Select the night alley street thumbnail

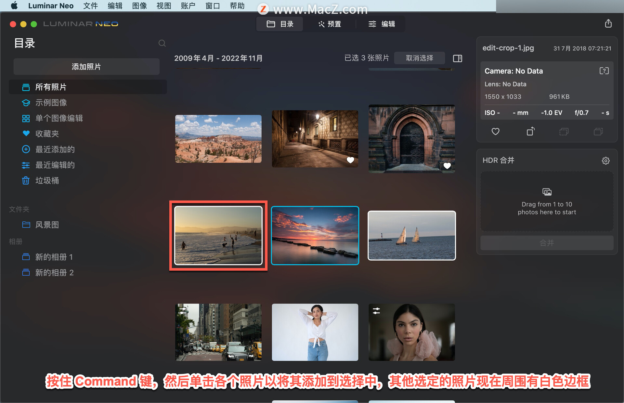pos(315,139)
